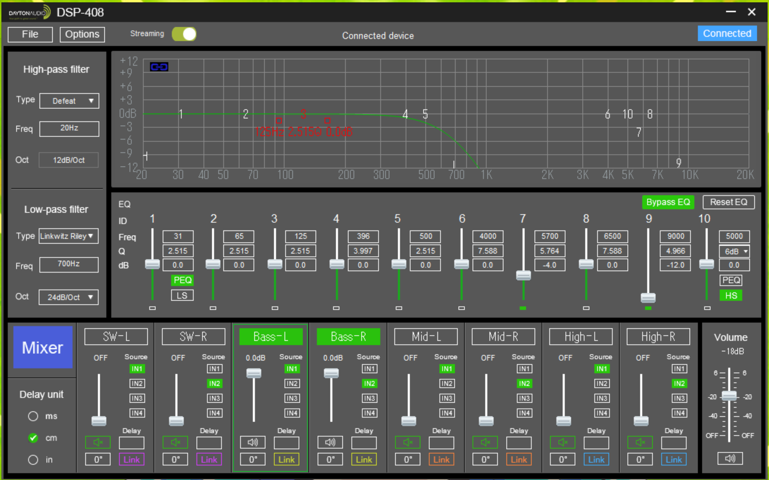769x480 pixels.
Task: Mute the Bass-R channel speaker icon
Action: pos(330,442)
